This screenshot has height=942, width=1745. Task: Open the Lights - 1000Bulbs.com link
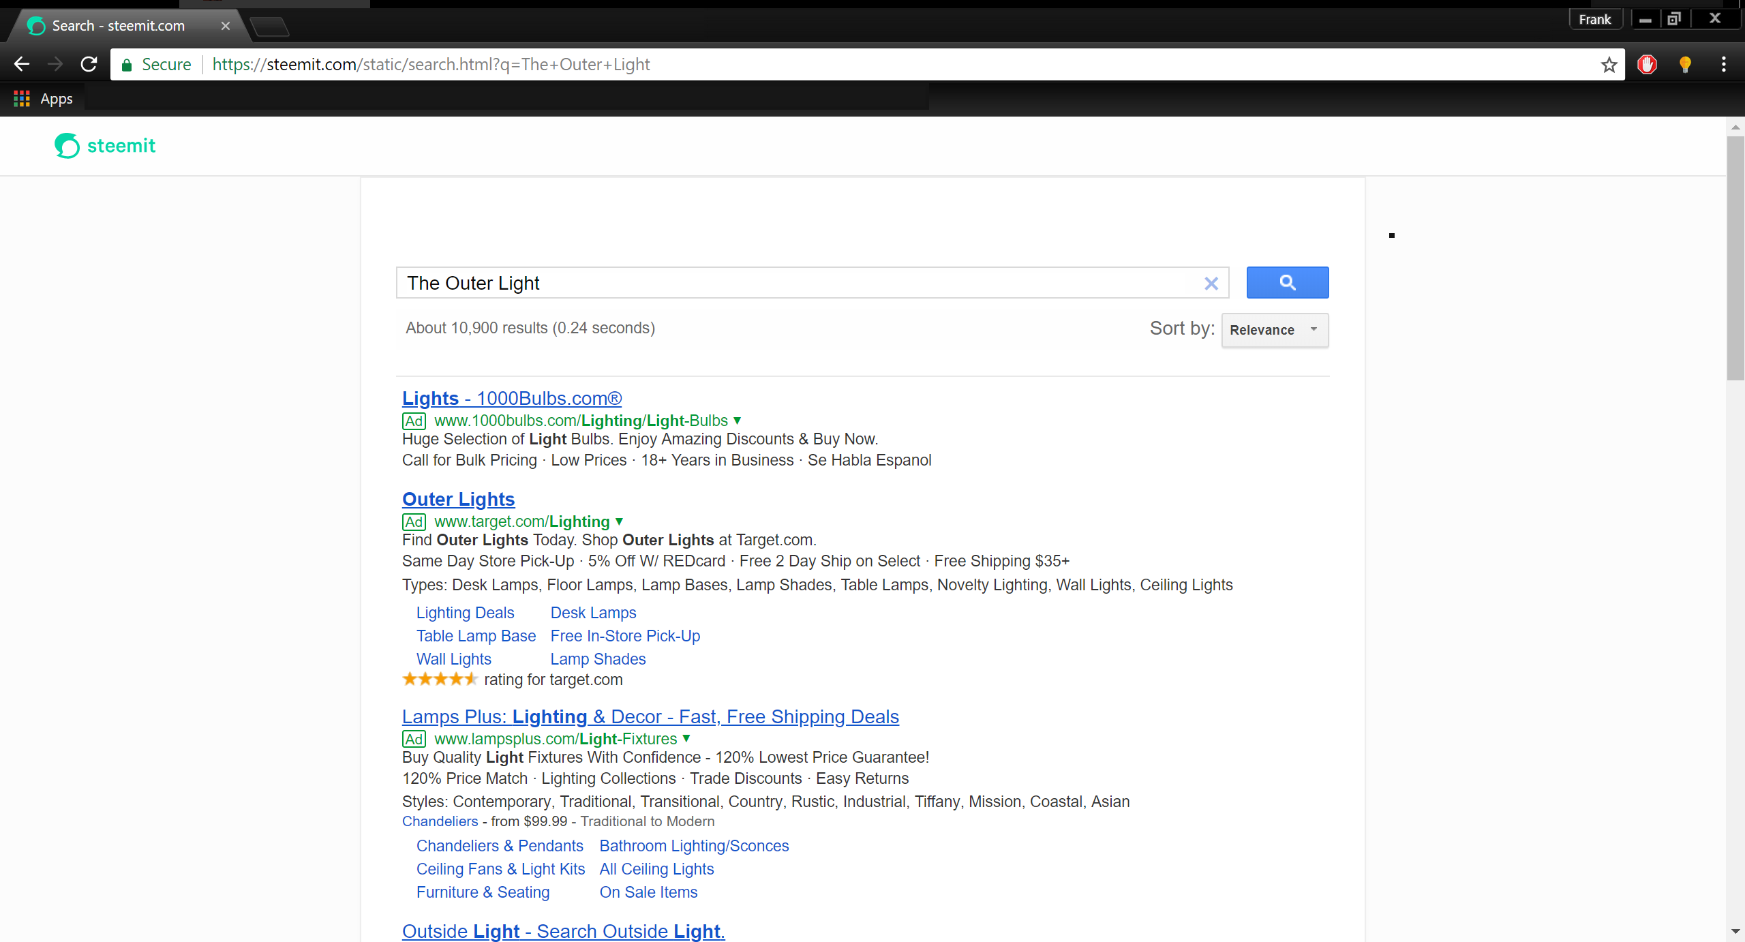pos(512,398)
